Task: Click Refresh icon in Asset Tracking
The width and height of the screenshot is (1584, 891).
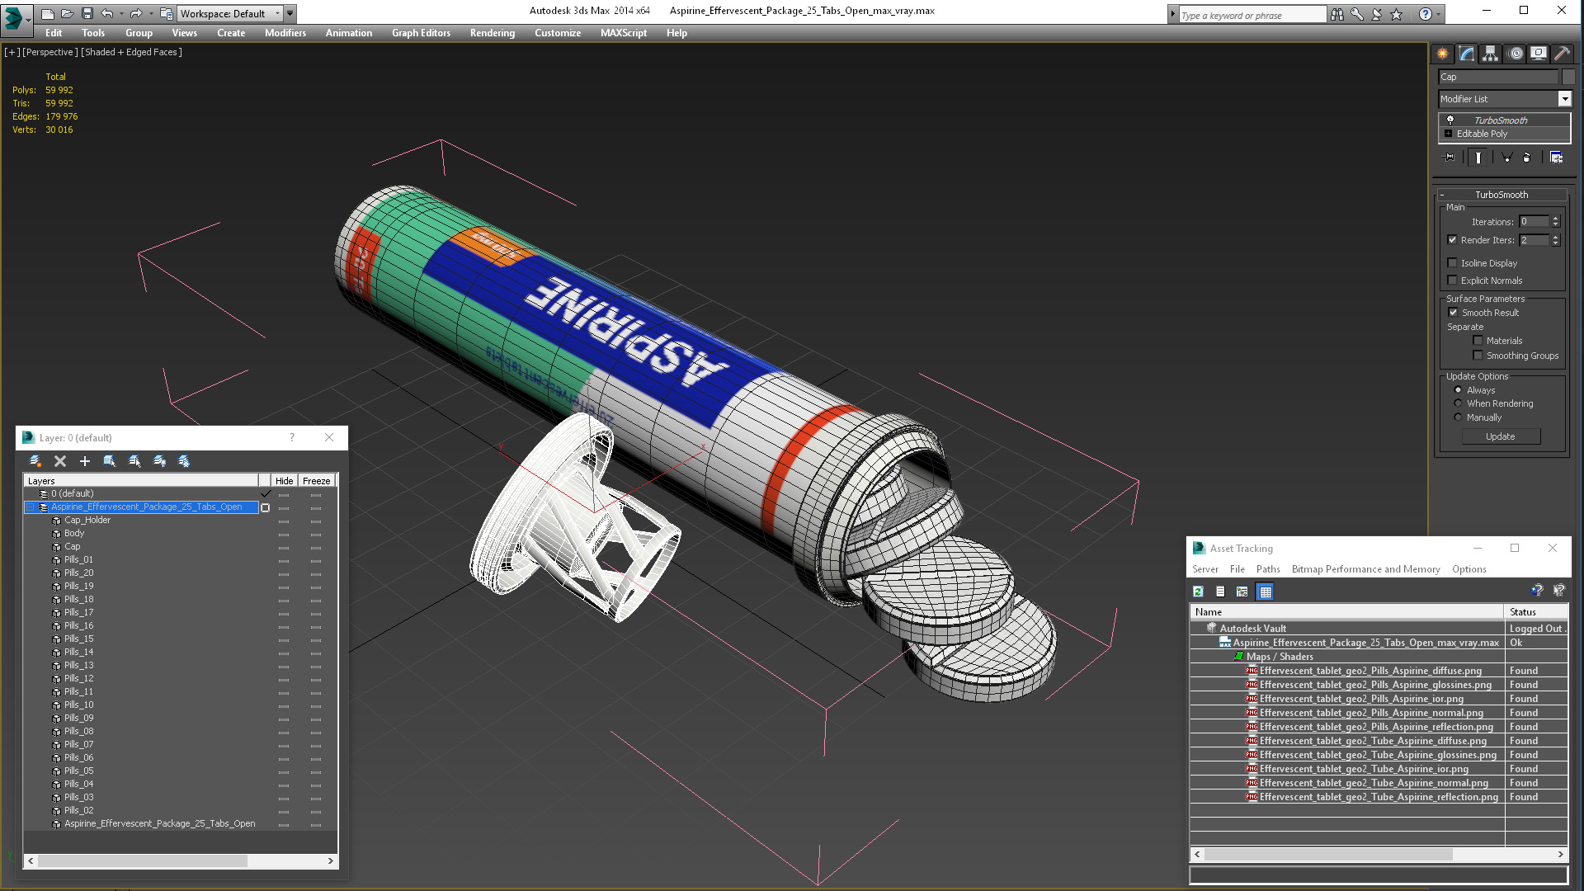Action: [1198, 592]
